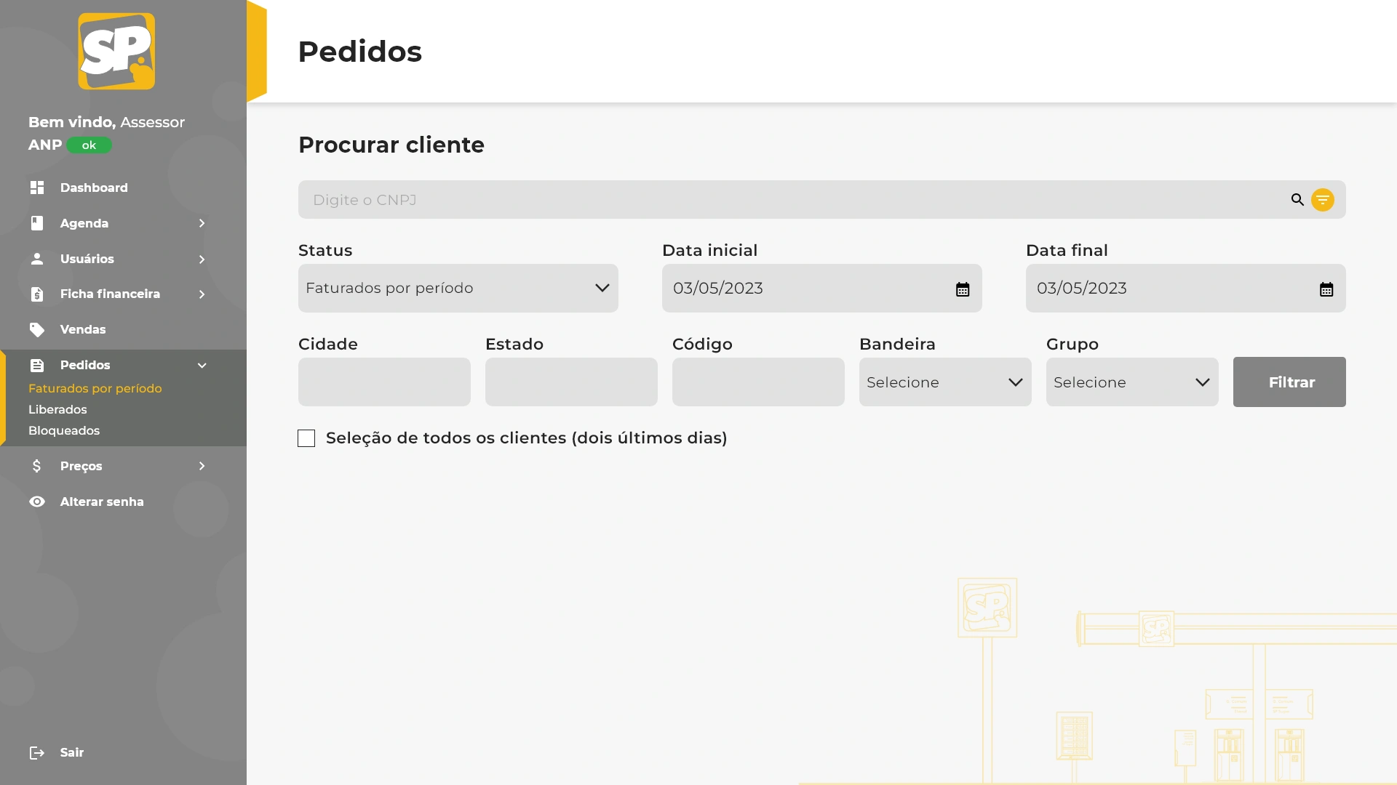1397x785 pixels.
Task: Click the yellow filter icon button
Action: (x=1322, y=199)
